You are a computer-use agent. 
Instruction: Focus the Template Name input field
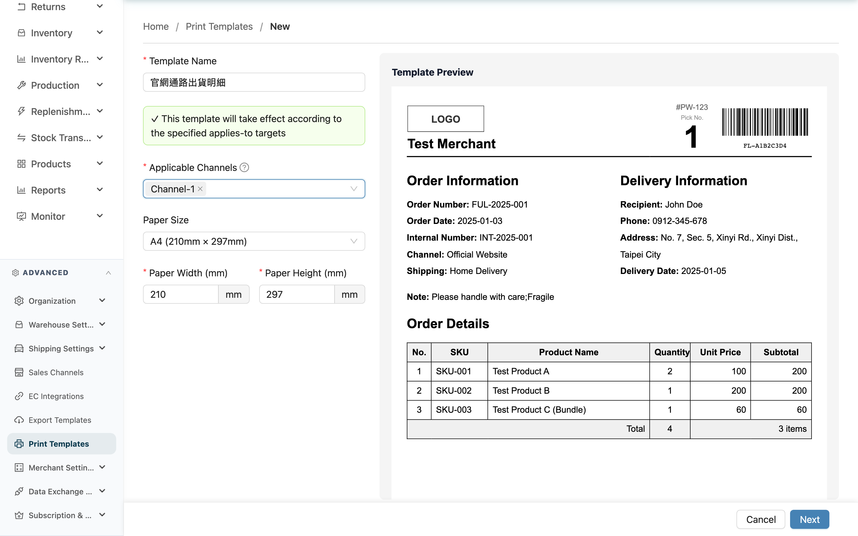254,82
